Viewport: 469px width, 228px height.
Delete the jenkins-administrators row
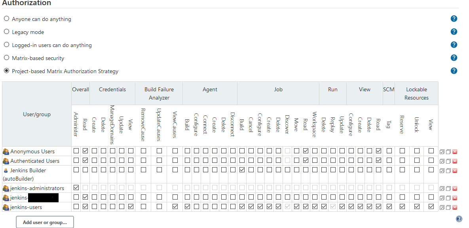455,188
